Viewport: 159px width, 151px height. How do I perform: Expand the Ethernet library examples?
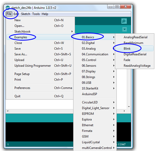[95, 125]
